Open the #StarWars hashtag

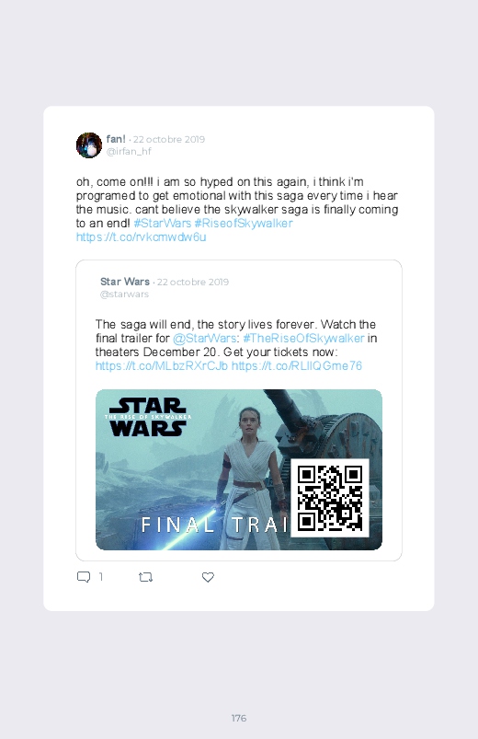coord(163,223)
